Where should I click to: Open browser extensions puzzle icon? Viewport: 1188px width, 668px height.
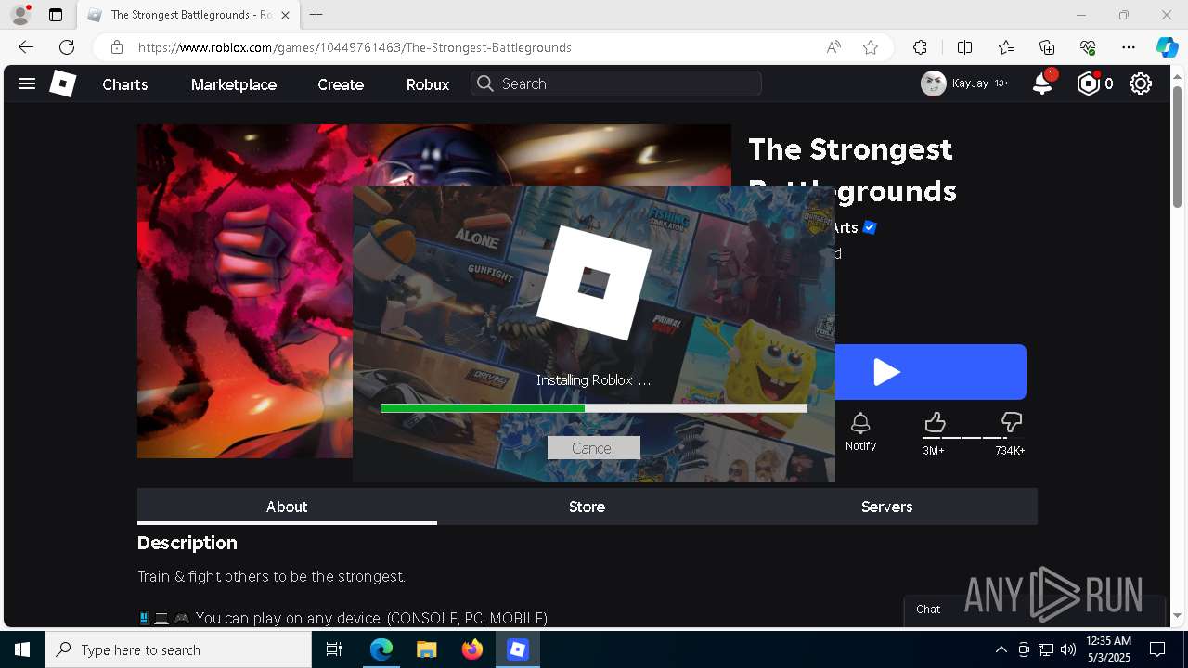[x=920, y=47]
